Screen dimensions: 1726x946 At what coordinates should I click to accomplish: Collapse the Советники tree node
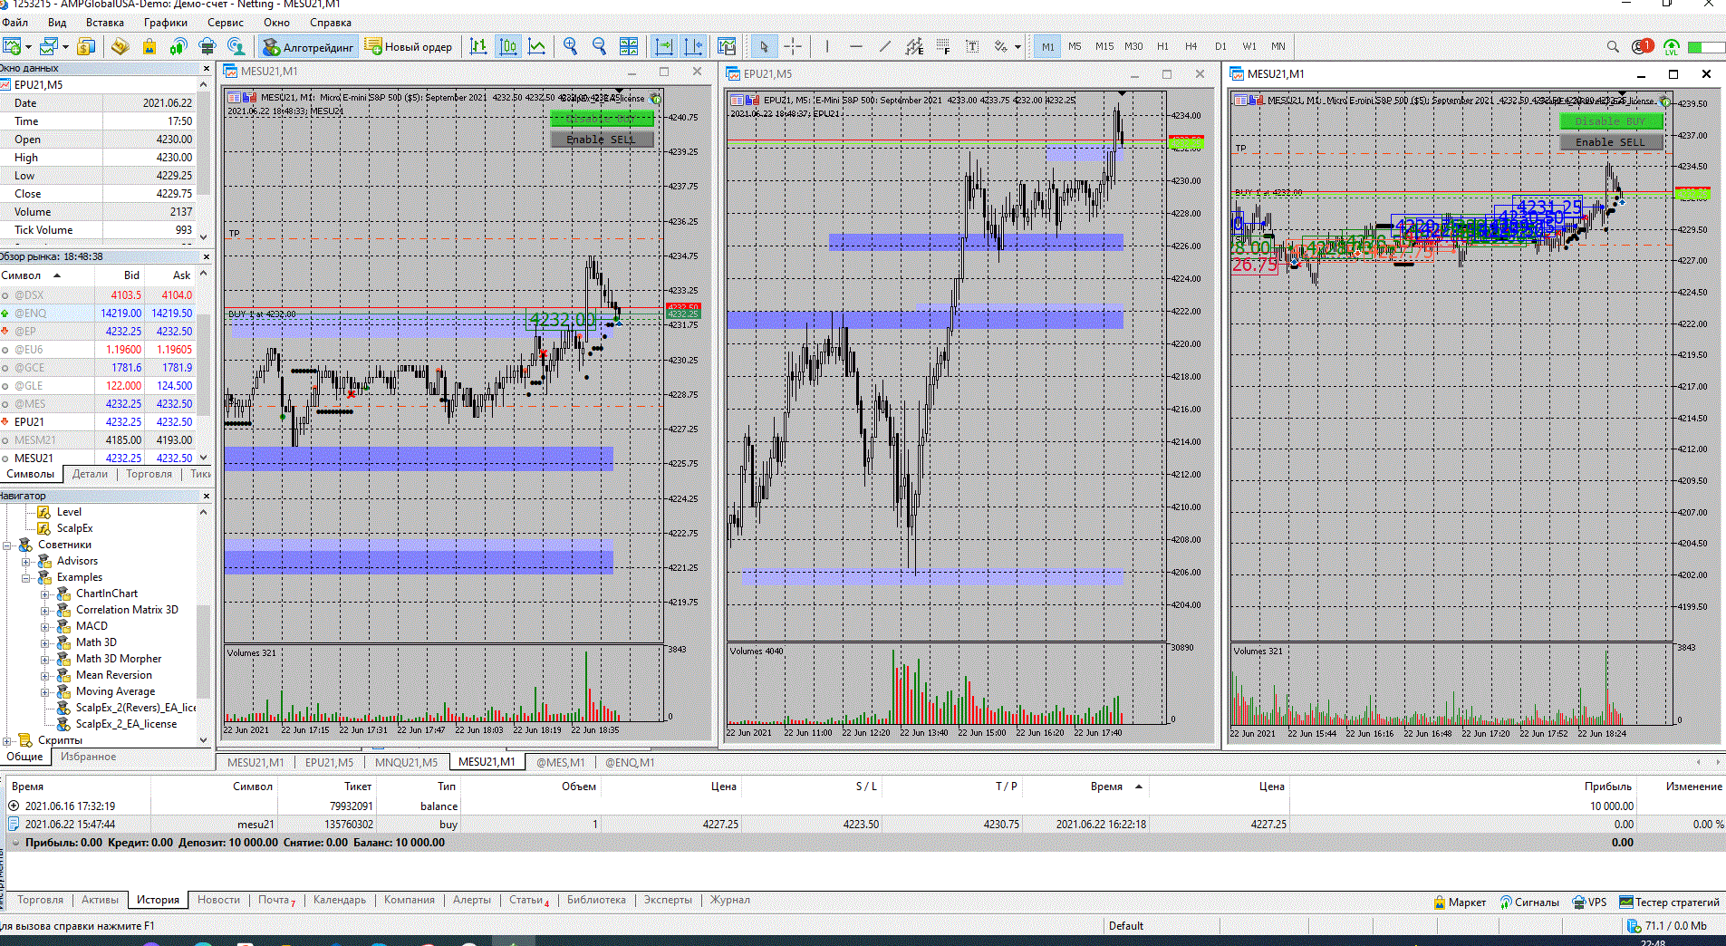pos(7,545)
